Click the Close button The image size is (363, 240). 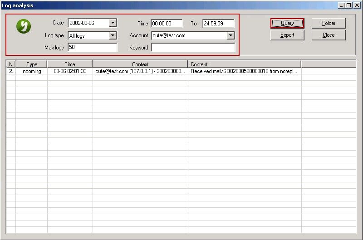pos(329,35)
